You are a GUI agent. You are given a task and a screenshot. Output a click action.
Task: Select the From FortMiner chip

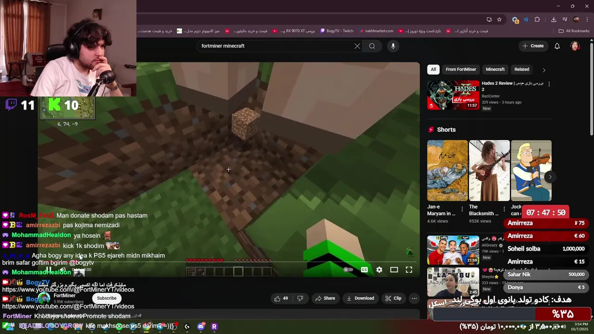[x=461, y=70]
